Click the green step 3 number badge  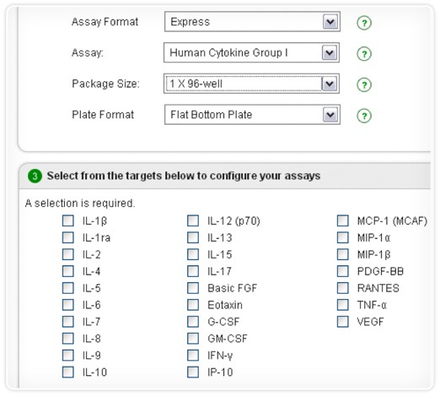(x=35, y=177)
